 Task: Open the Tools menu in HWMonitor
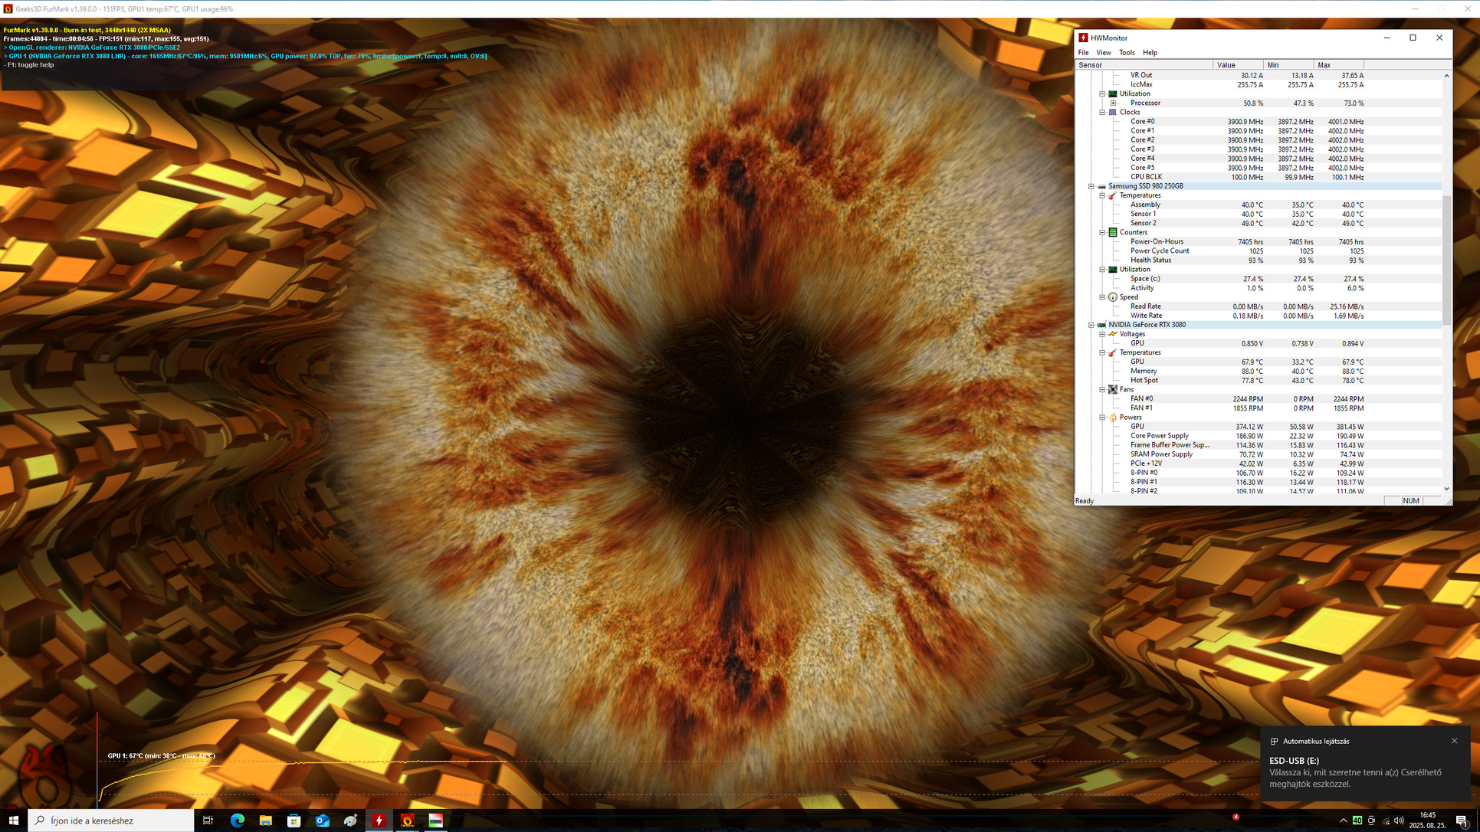pos(1126,53)
